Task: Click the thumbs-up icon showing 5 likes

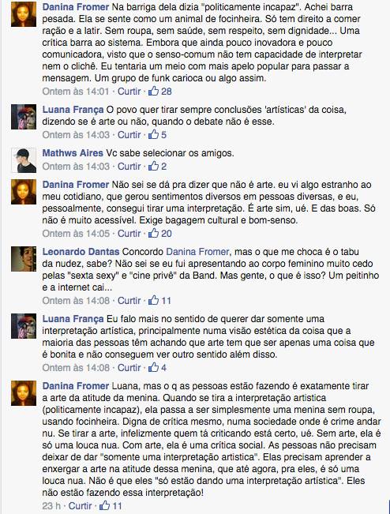Action: (x=153, y=134)
